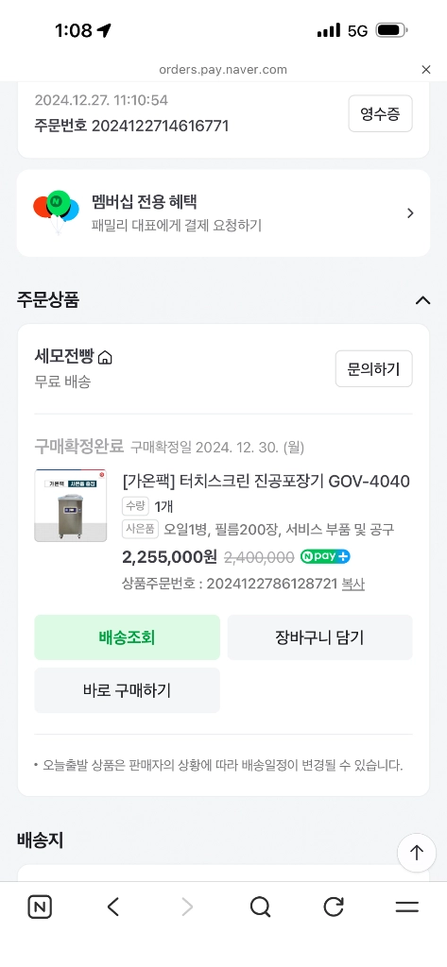
Task: Tap 바로 구매하기 button
Action: point(128,690)
